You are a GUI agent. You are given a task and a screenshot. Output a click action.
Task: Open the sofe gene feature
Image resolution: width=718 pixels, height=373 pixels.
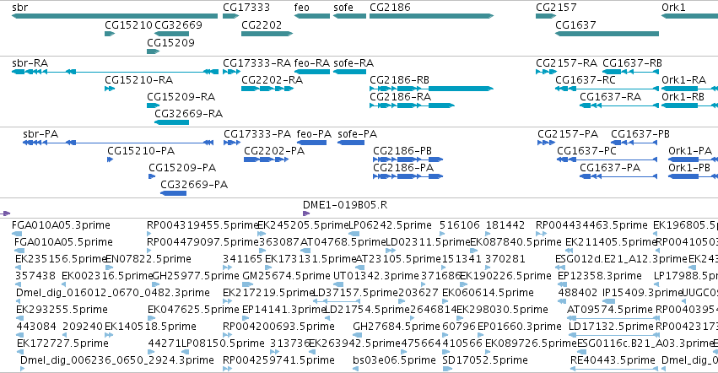(349, 16)
